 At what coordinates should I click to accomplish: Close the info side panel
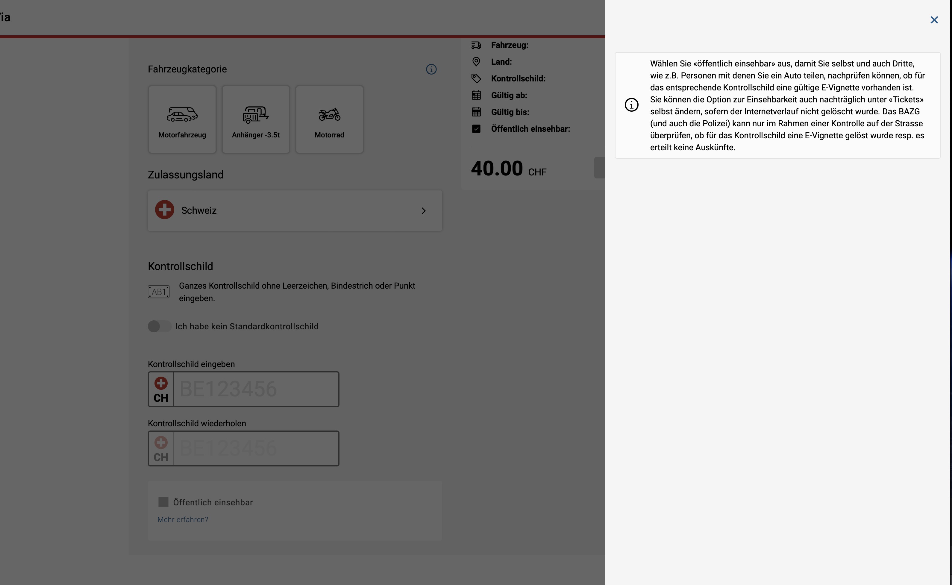(934, 20)
